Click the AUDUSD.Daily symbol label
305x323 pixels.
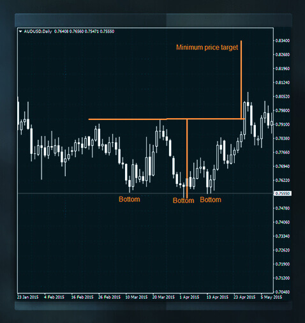(38, 31)
